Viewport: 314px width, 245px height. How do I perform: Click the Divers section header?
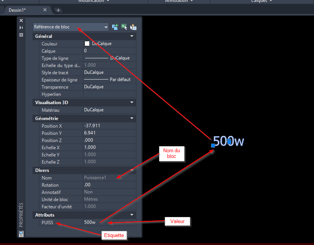pyautogui.click(x=84, y=170)
